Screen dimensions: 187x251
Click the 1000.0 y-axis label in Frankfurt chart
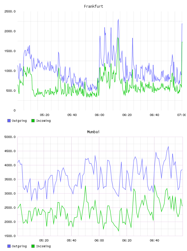[10, 71]
